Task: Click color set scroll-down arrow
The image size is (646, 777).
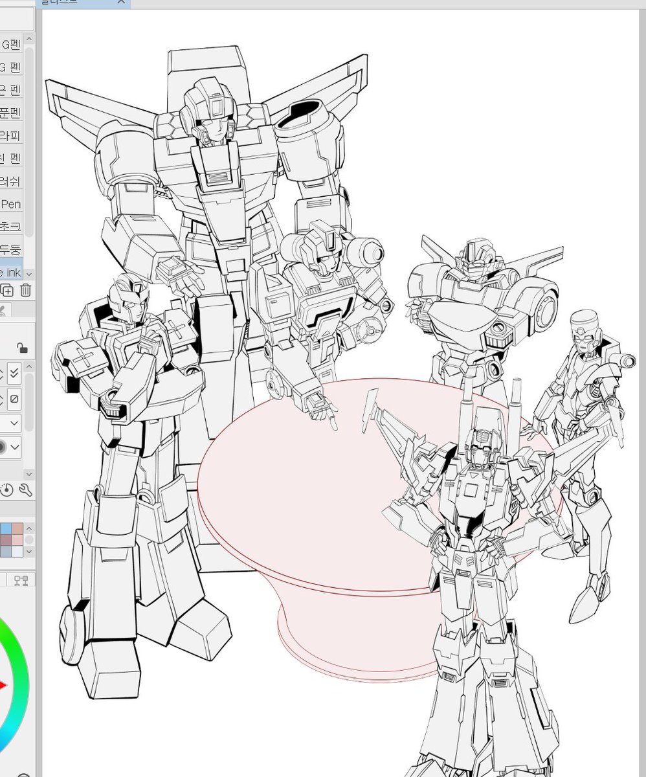Action: pyautogui.click(x=29, y=552)
